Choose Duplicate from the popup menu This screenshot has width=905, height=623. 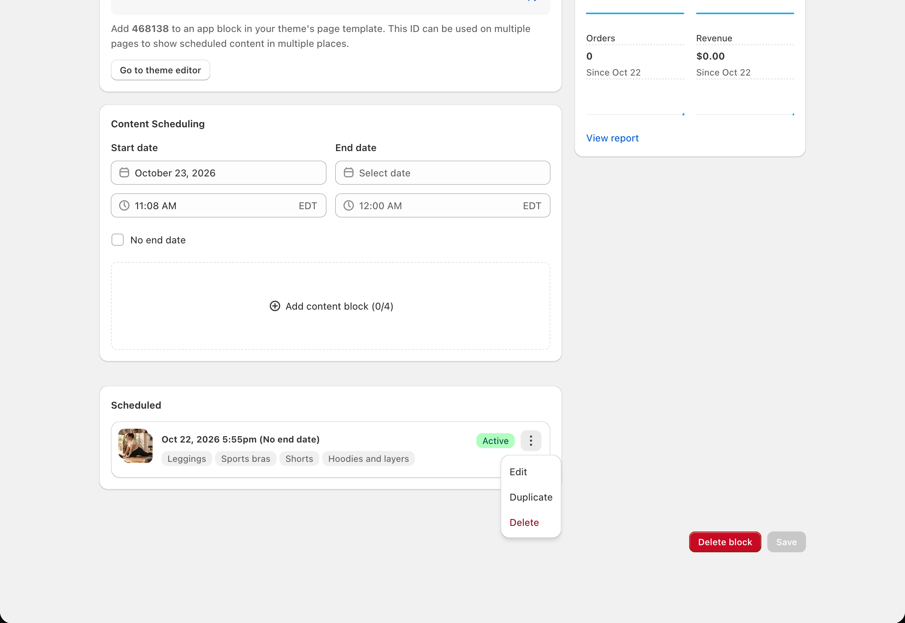[531, 497]
